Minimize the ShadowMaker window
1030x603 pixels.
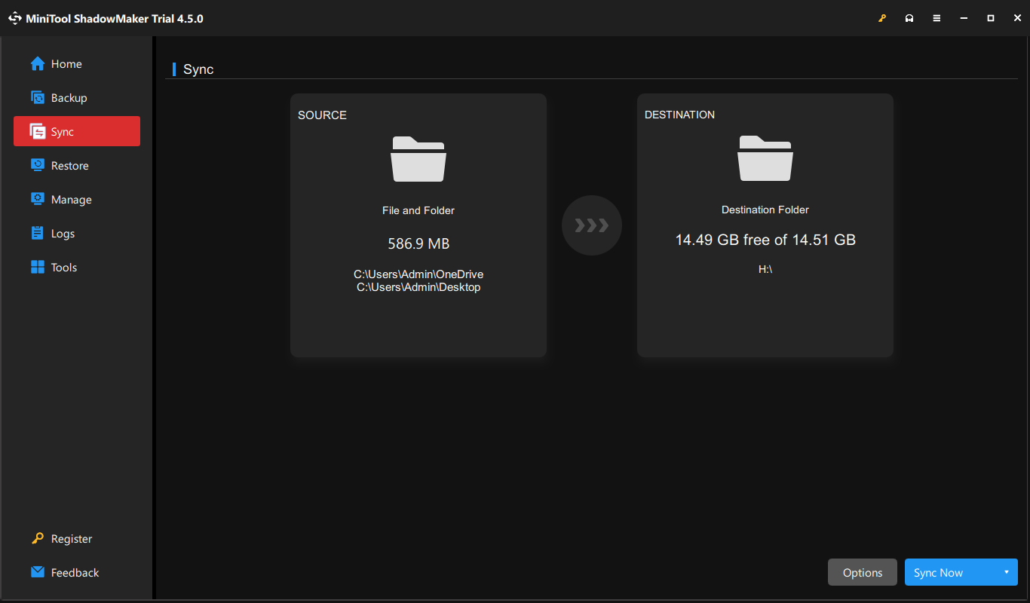click(964, 18)
